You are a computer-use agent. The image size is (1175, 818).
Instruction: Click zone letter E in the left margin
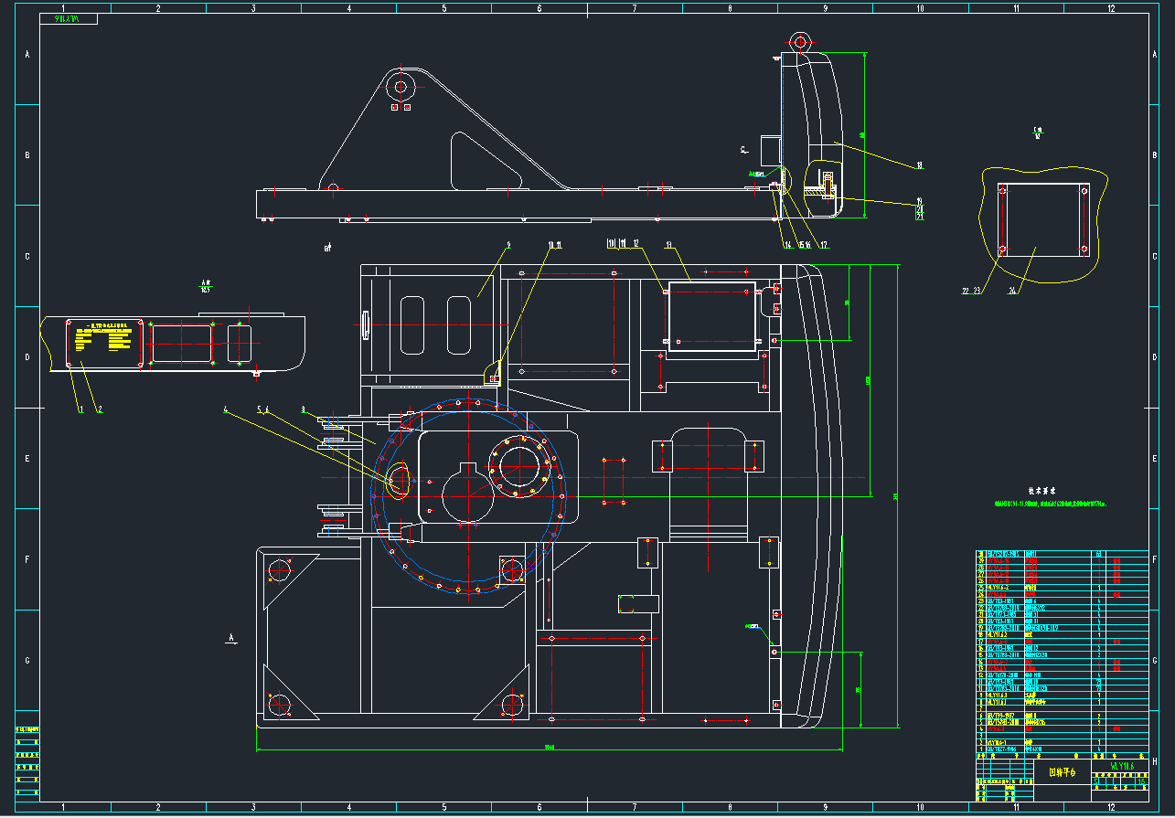point(27,459)
